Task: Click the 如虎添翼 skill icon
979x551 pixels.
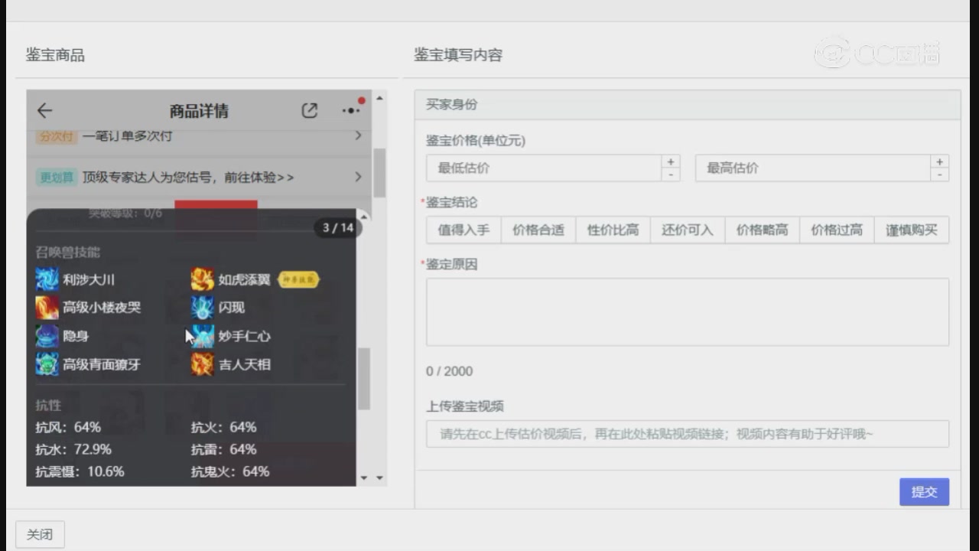Action: tap(203, 279)
